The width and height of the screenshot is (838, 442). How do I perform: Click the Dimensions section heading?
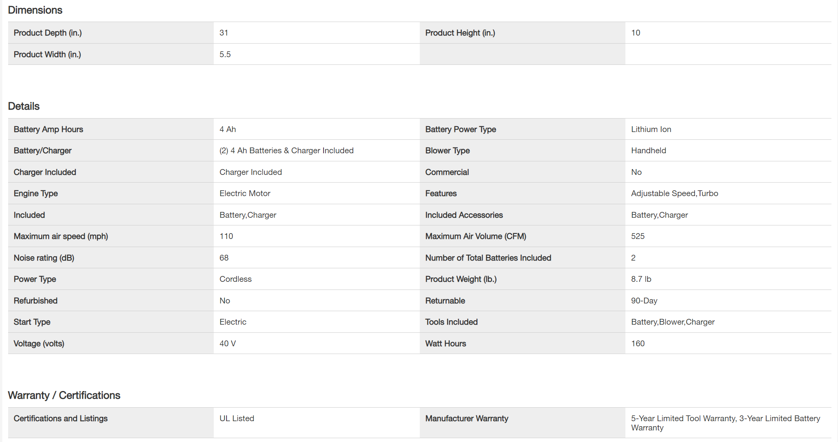(x=35, y=10)
